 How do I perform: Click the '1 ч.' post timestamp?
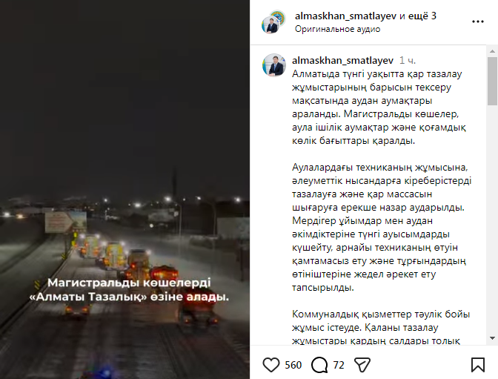point(408,60)
